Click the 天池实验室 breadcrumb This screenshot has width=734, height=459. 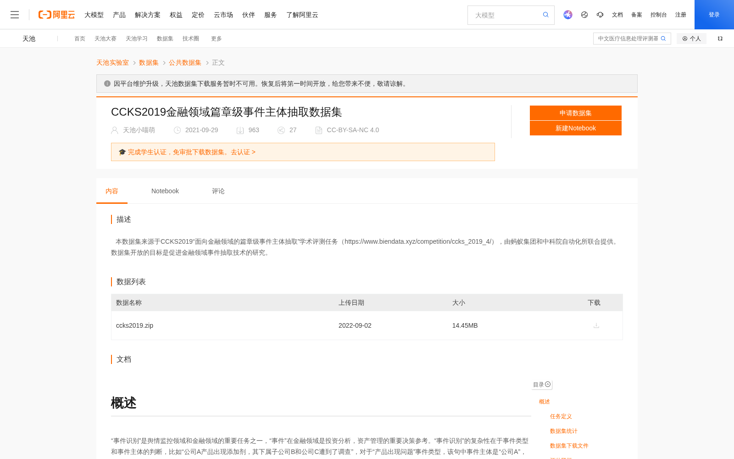(112, 62)
